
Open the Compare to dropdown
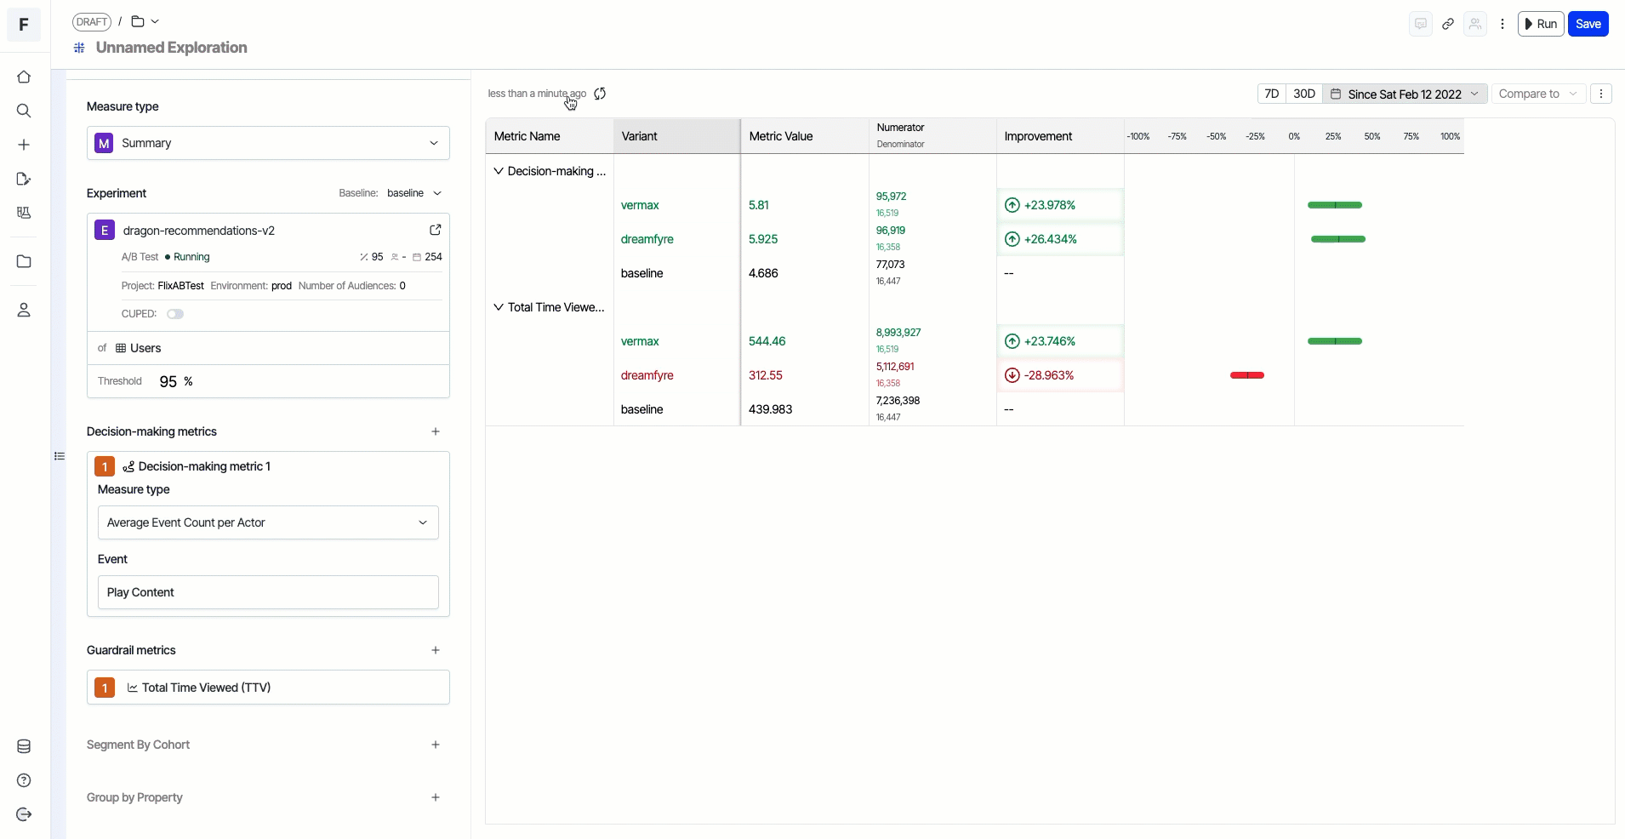(x=1538, y=94)
